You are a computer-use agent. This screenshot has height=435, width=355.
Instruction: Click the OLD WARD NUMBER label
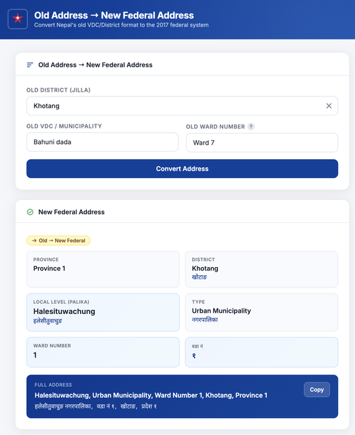pyautogui.click(x=215, y=126)
